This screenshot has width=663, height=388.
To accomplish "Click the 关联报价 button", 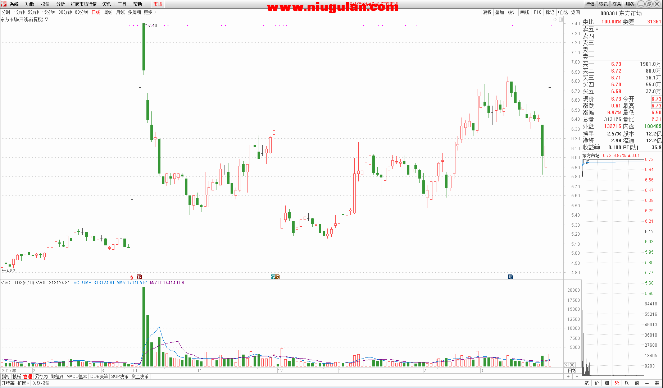I will coord(41,383).
